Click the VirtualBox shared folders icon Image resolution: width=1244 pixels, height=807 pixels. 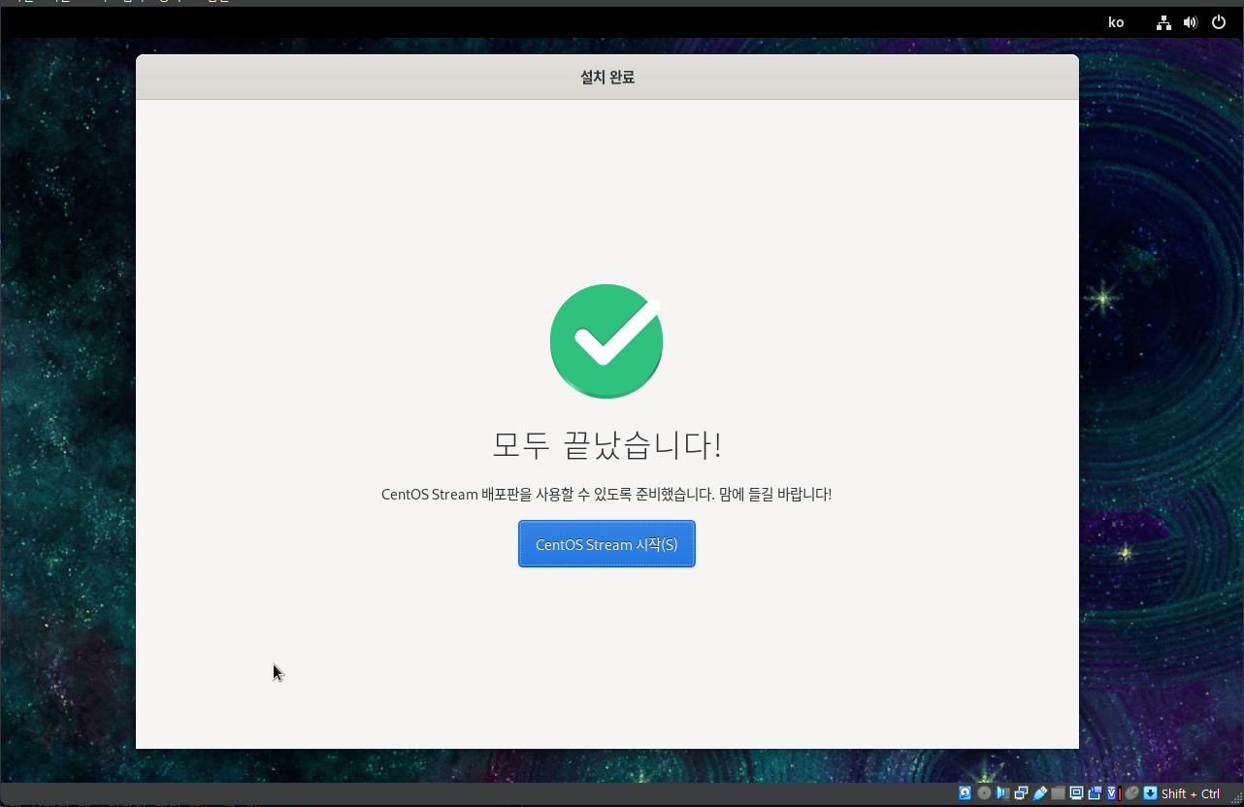pyautogui.click(x=1058, y=793)
